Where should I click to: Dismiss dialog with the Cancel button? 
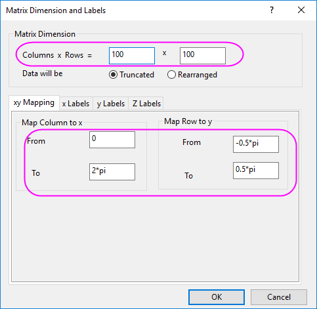coord(279,297)
